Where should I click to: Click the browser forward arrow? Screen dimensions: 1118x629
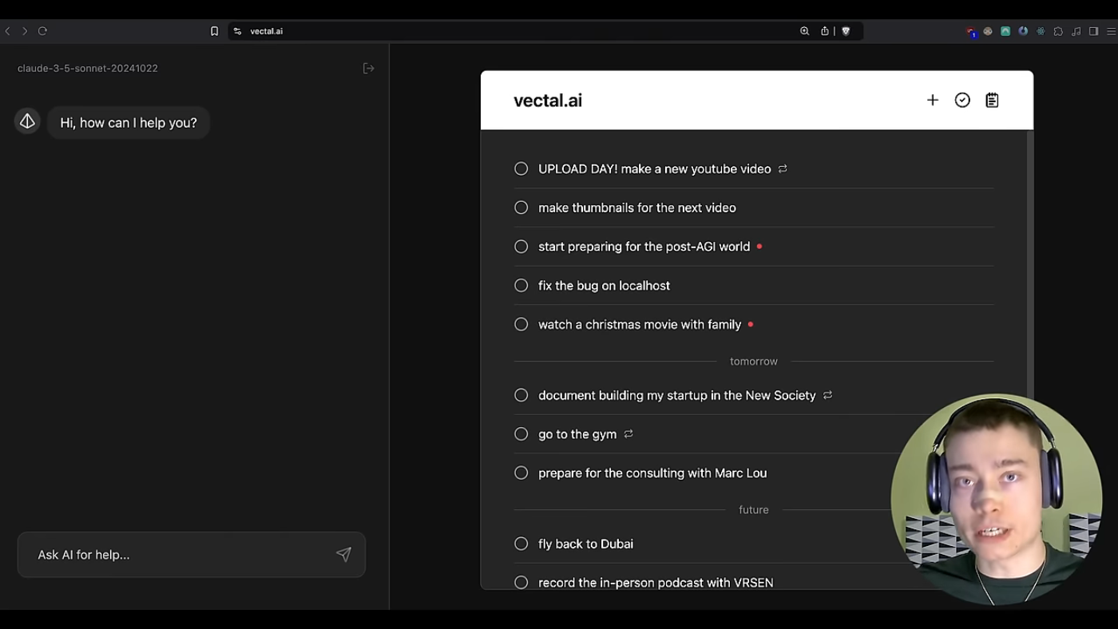(x=25, y=31)
